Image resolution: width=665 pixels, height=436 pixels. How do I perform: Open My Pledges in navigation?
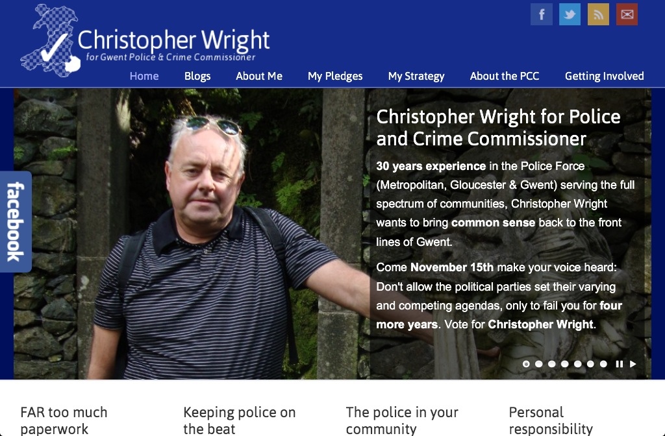click(x=335, y=77)
